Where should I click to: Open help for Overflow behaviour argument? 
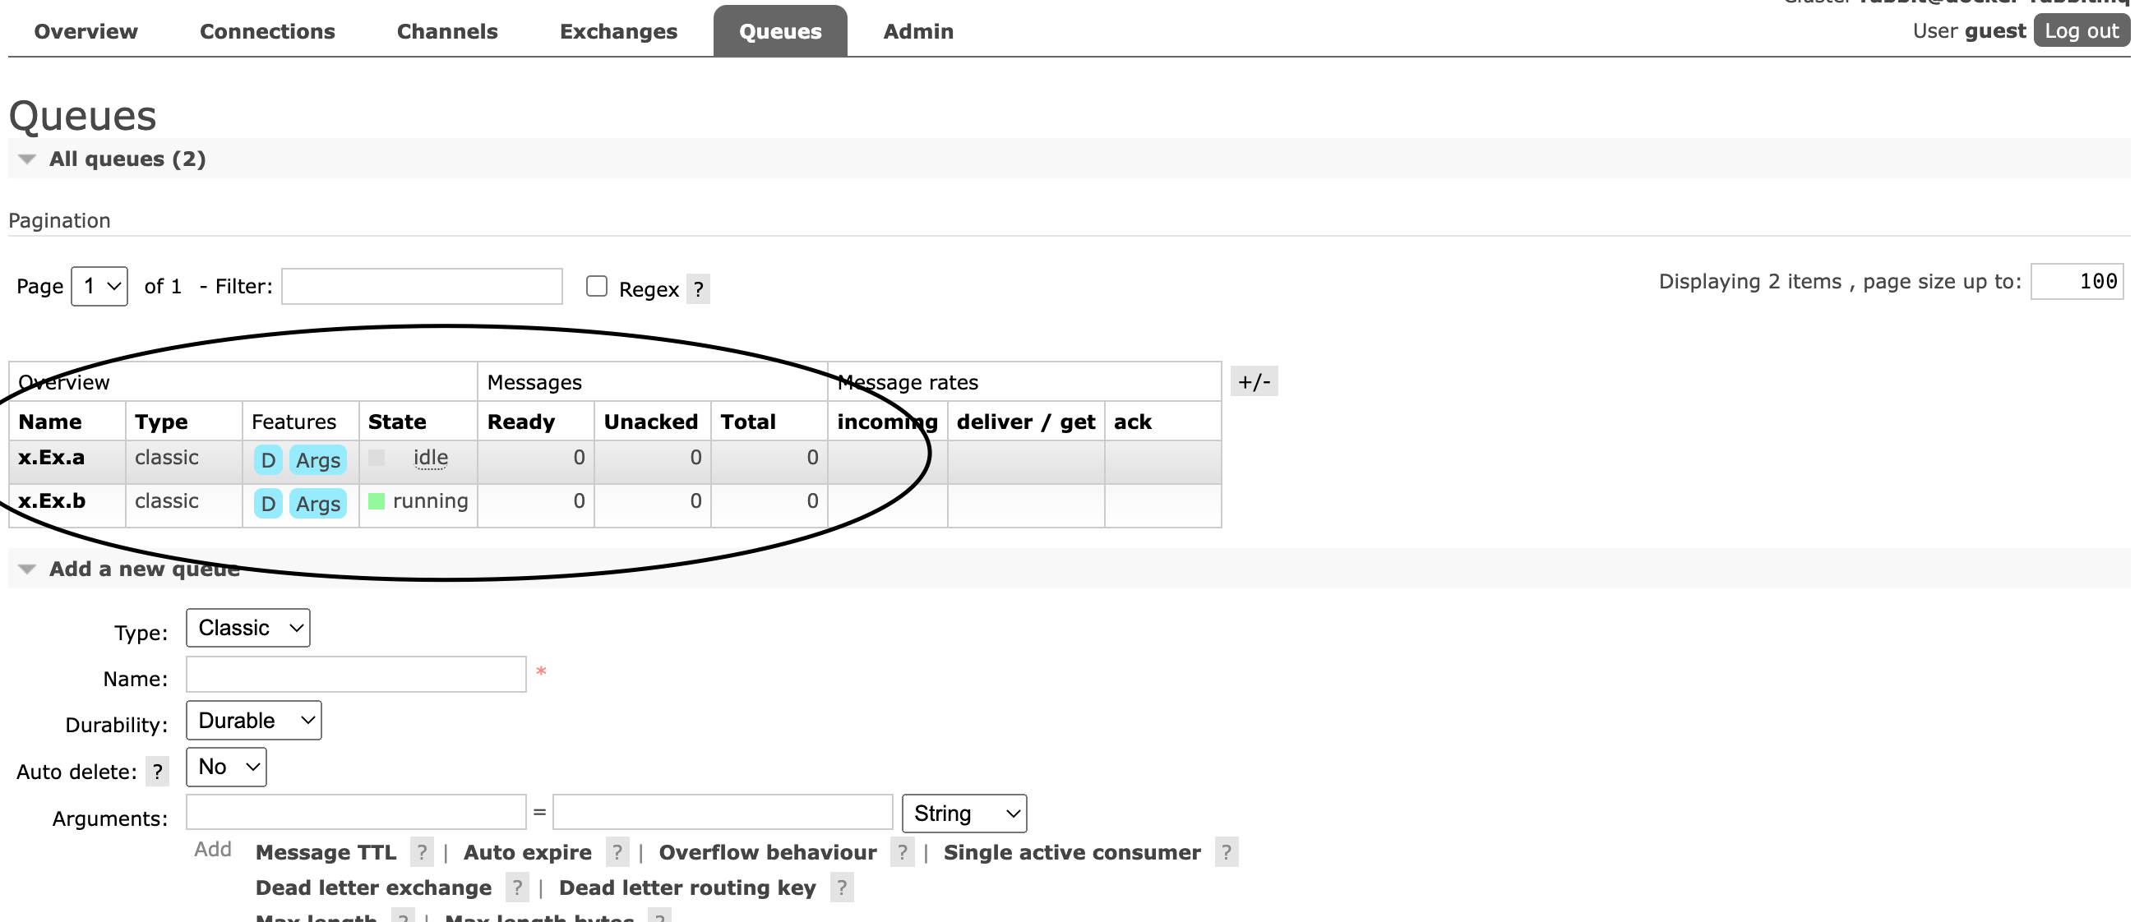pos(902,852)
